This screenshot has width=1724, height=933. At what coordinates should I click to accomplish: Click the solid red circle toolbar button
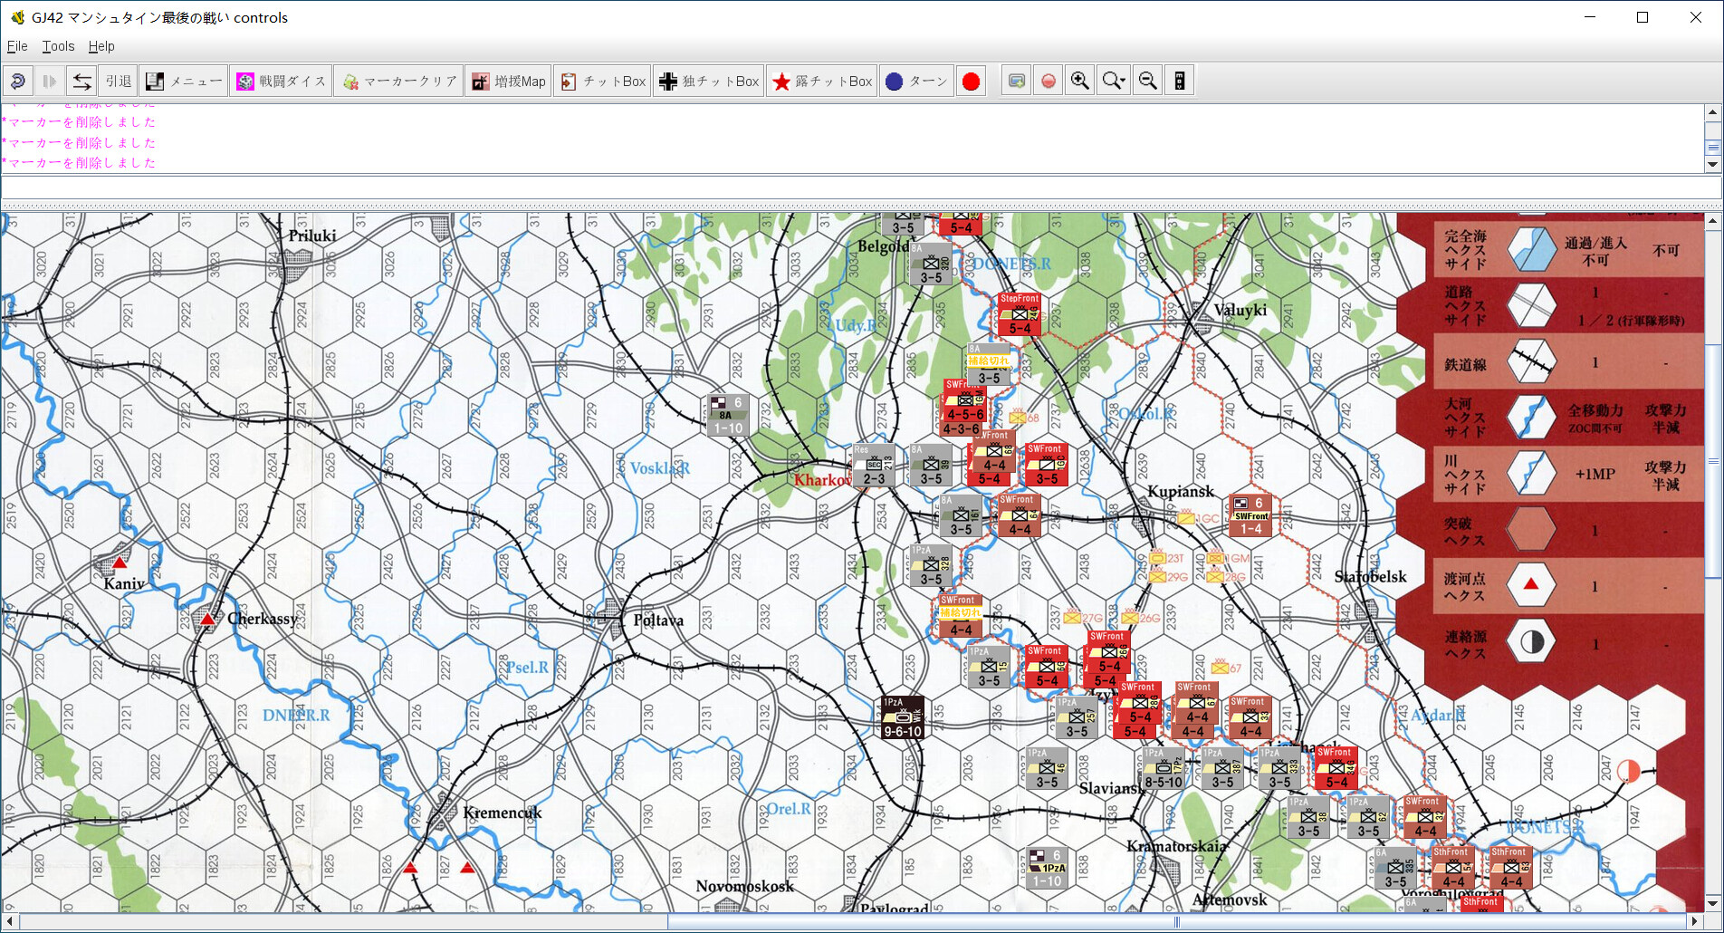click(971, 82)
